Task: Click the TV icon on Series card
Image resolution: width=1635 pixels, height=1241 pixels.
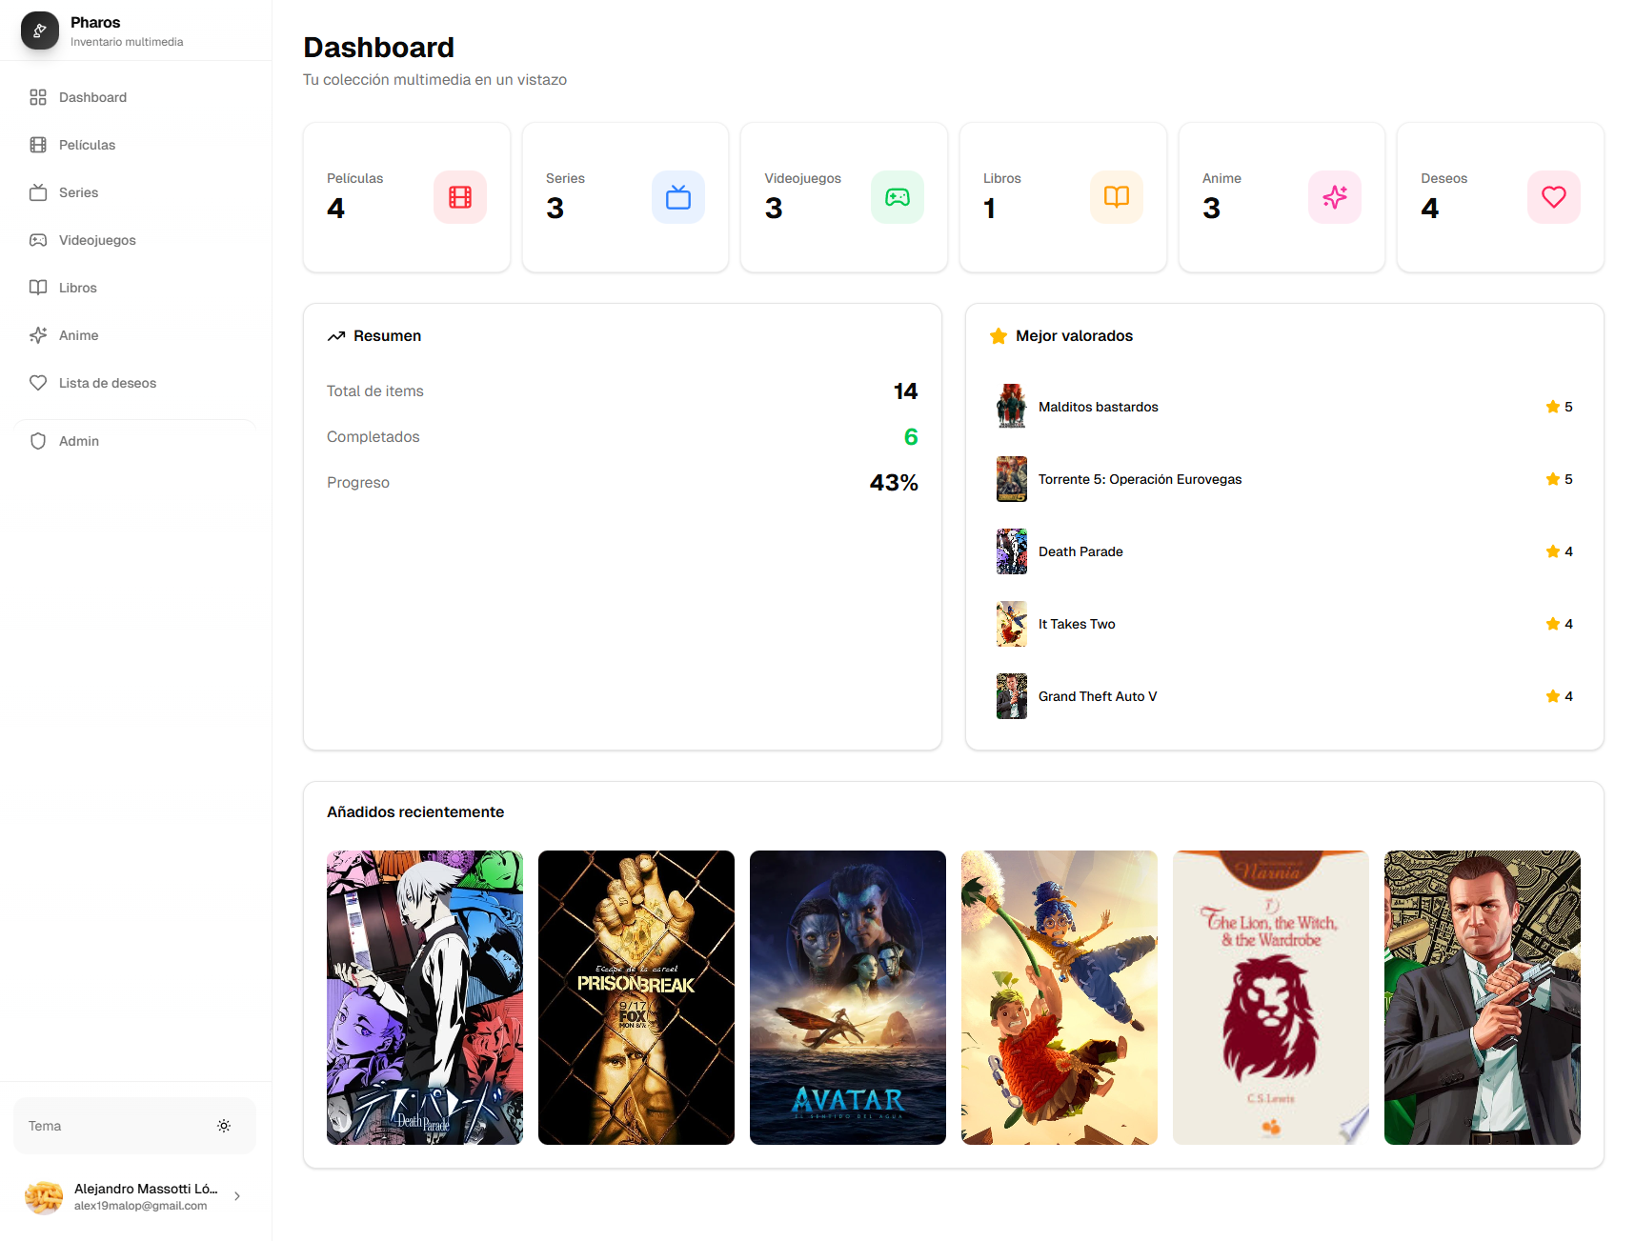Action: [678, 197]
